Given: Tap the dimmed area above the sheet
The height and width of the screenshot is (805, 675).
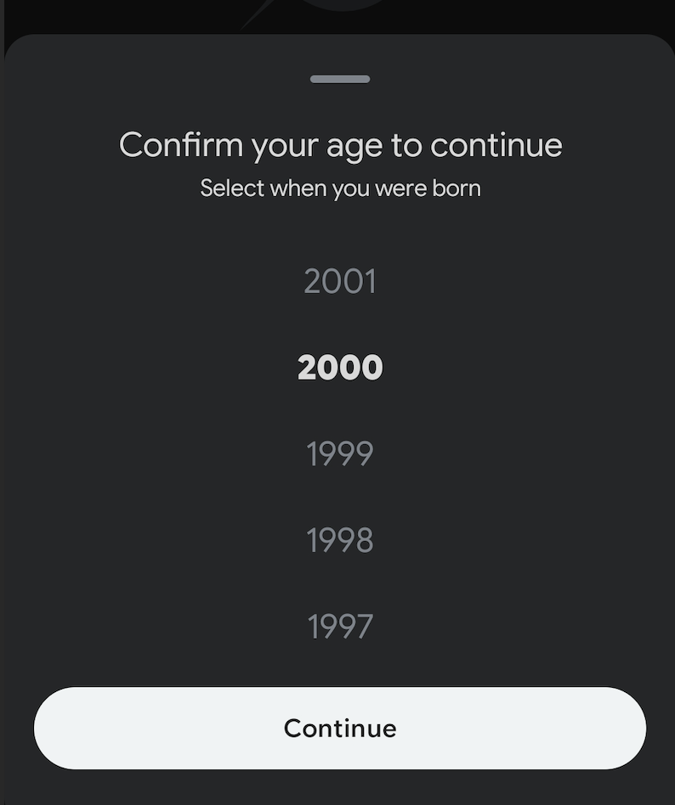Looking at the screenshot, I should pyautogui.click(x=340, y=15).
